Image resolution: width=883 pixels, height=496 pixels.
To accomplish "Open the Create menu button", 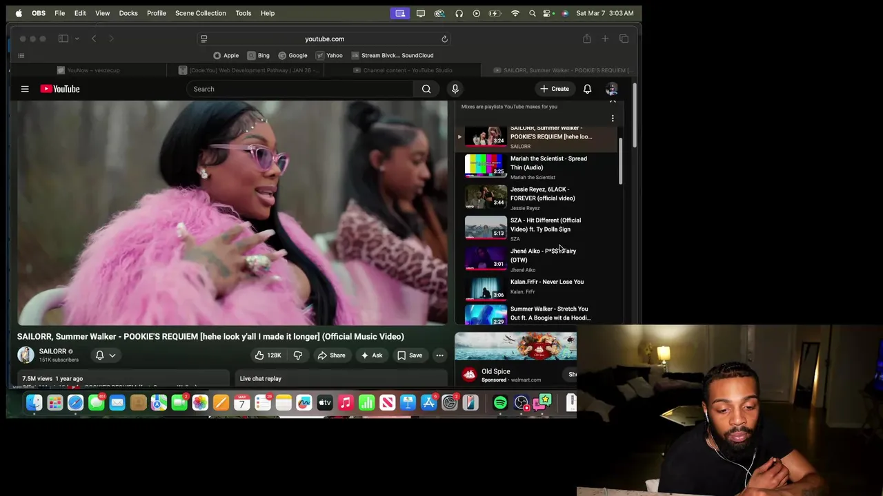I will pos(554,89).
